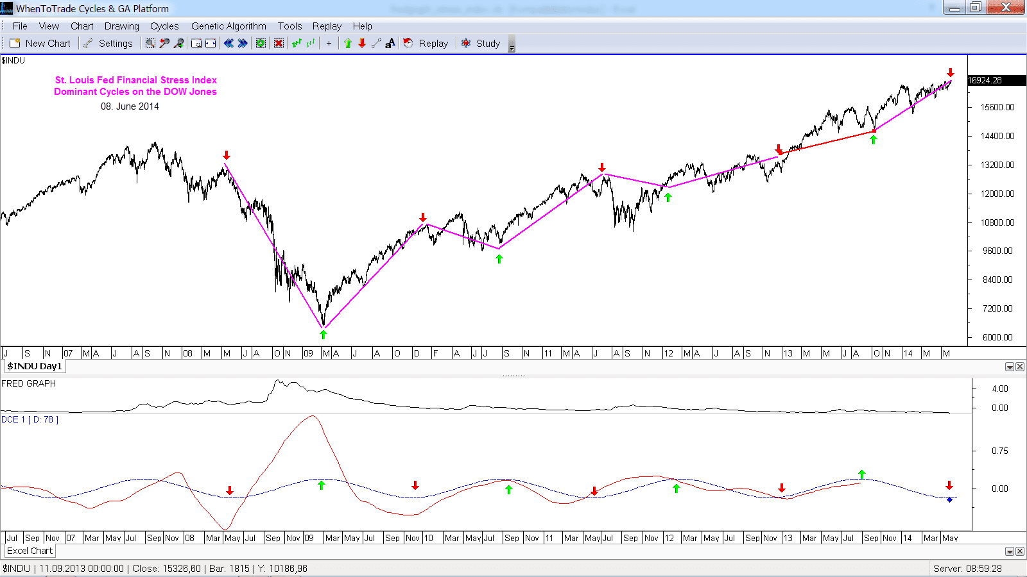Open dropdown arrow of $INDU Day1 panel
Screen dimensions: 1027x577
[x=1010, y=367]
